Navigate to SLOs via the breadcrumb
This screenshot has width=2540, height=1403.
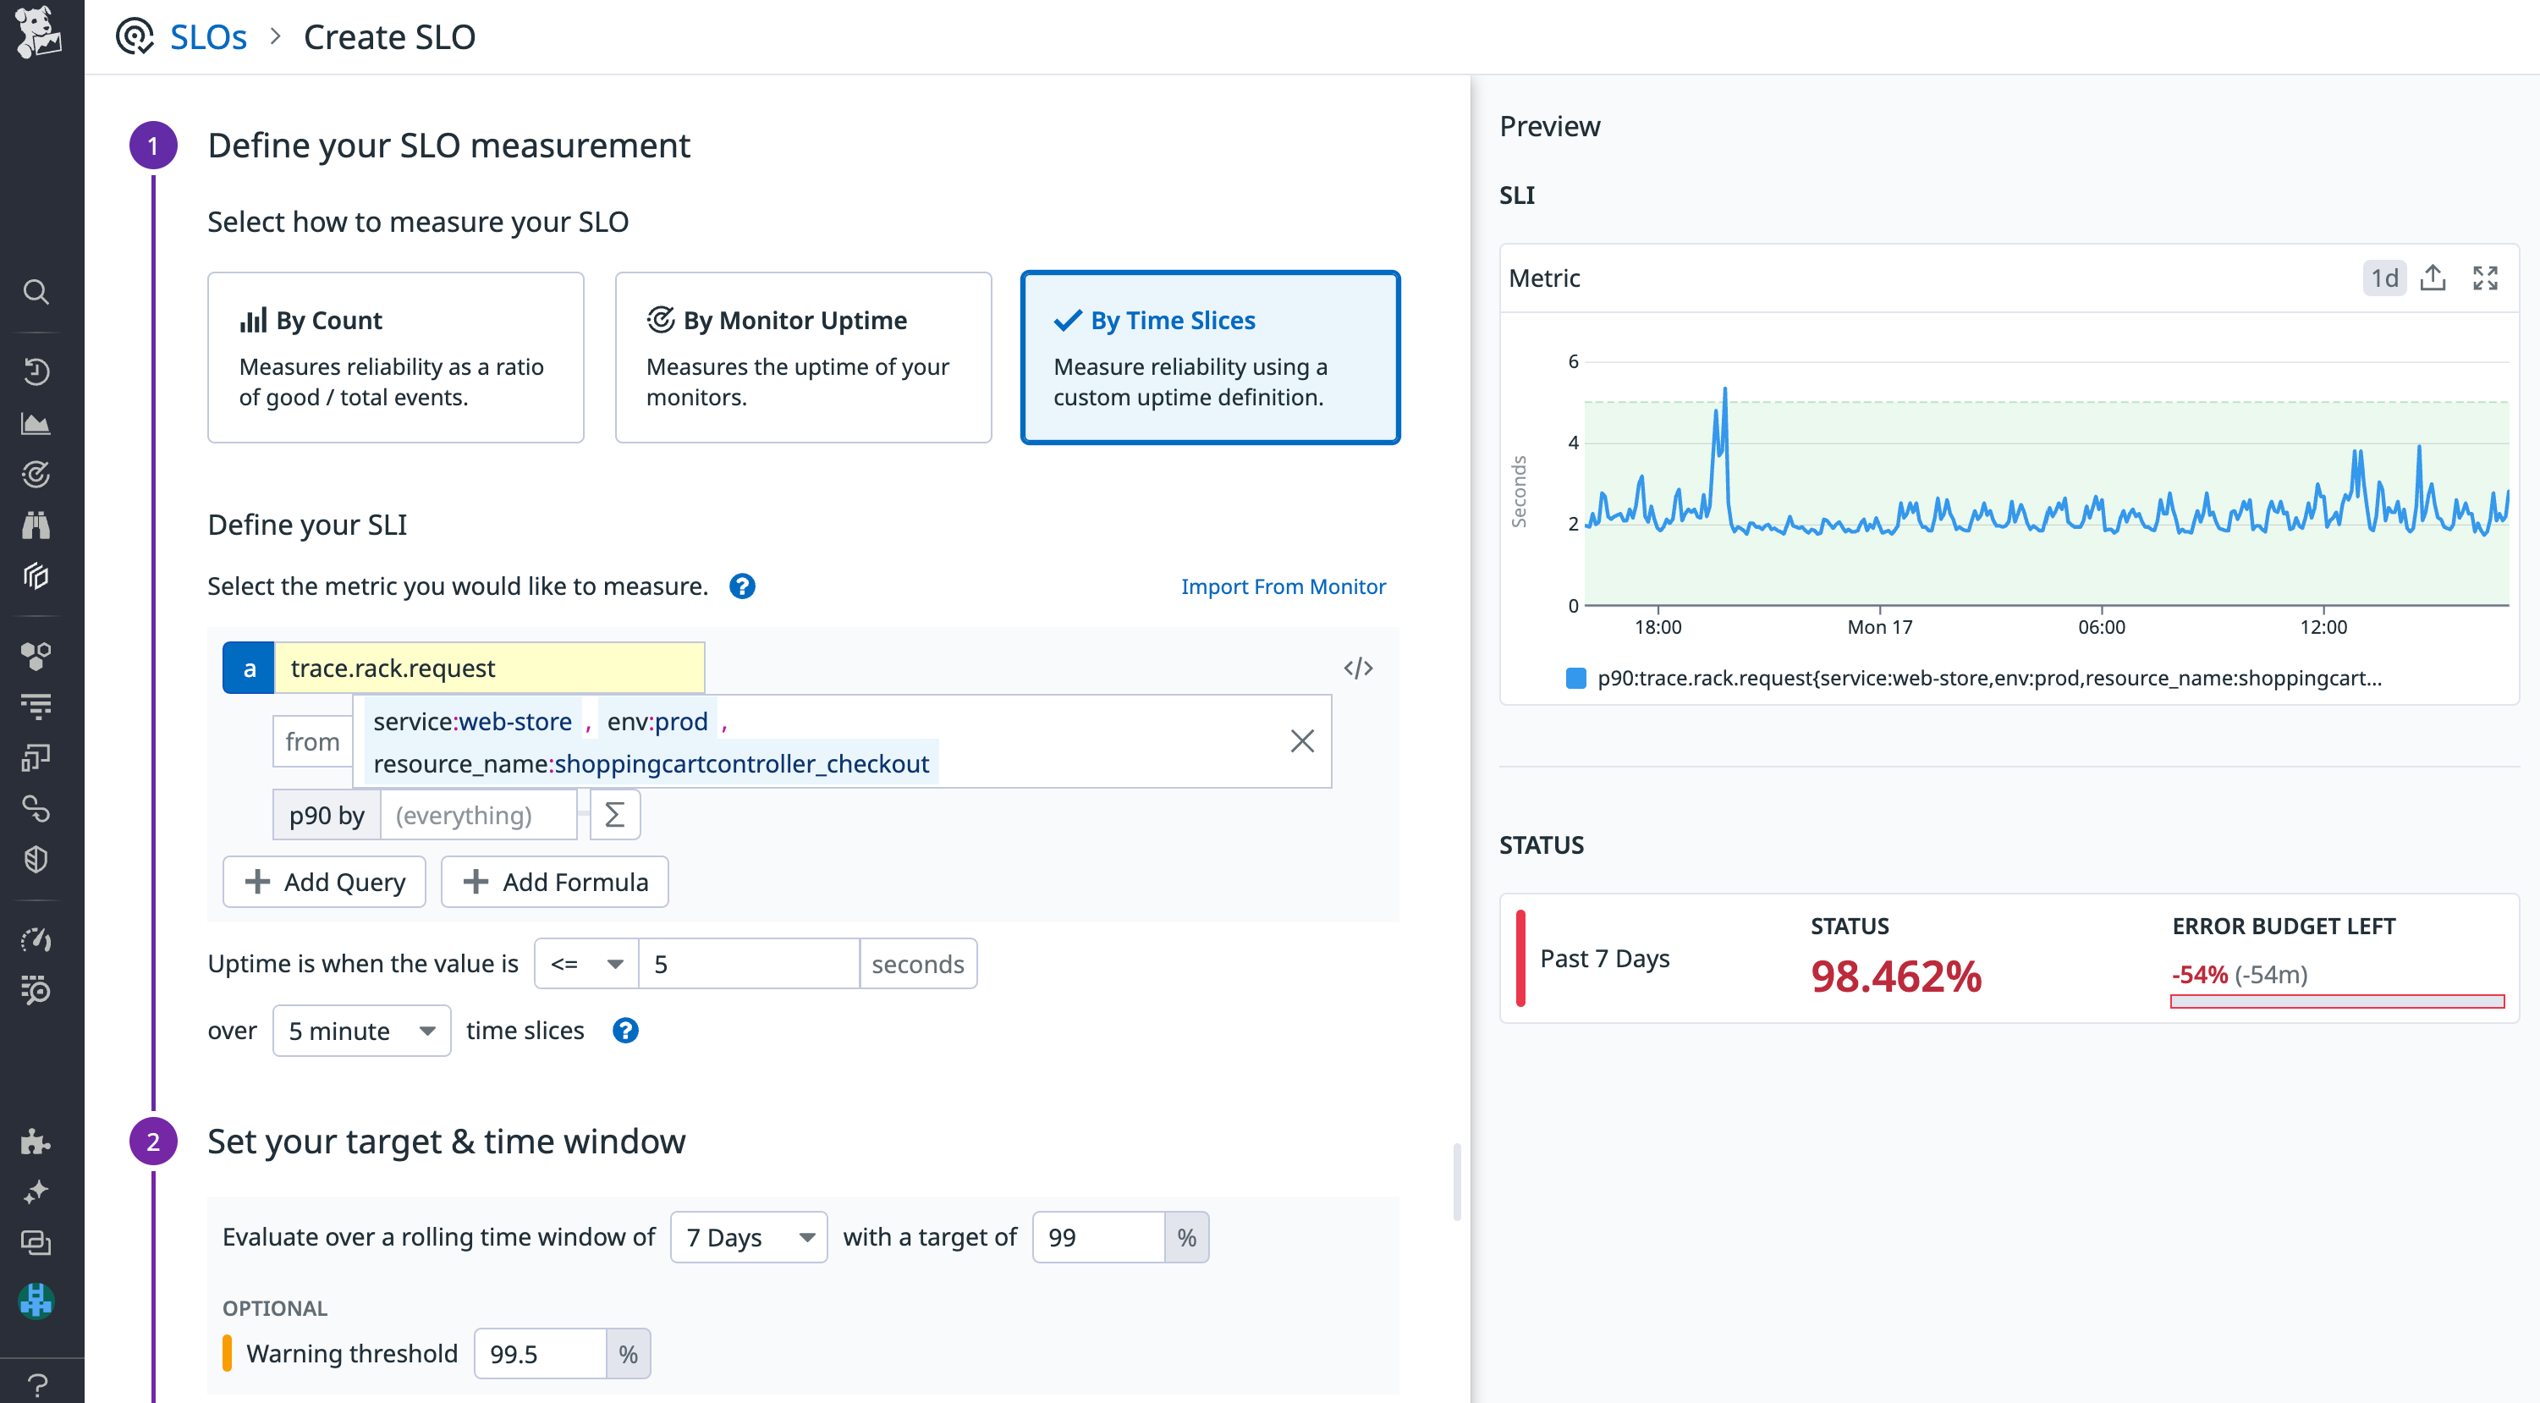(209, 36)
